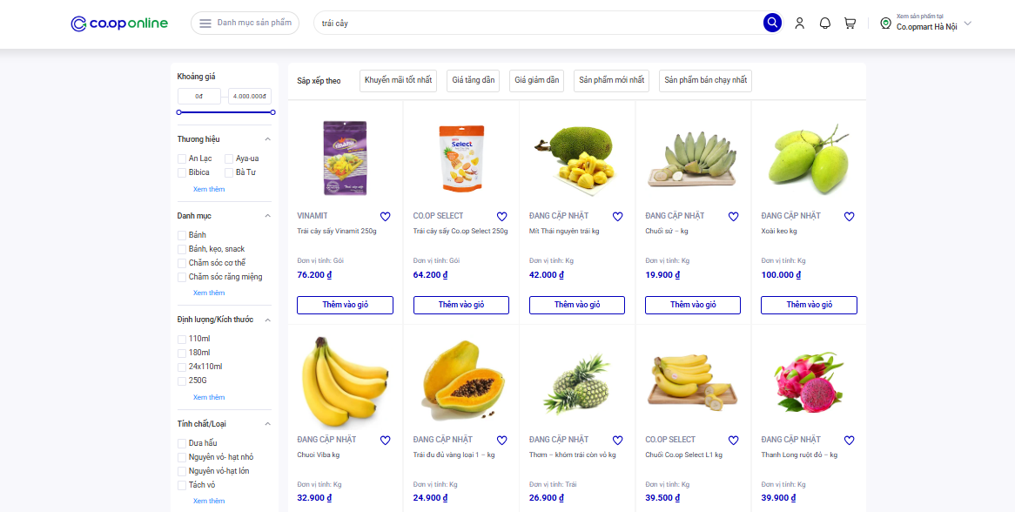Open the user account icon
This screenshot has width=1015, height=512.
(x=799, y=24)
